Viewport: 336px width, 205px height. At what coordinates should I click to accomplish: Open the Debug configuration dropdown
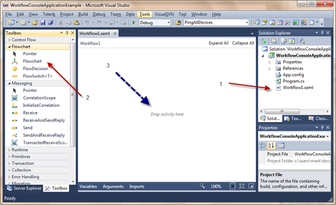click(x=155, y=23)
